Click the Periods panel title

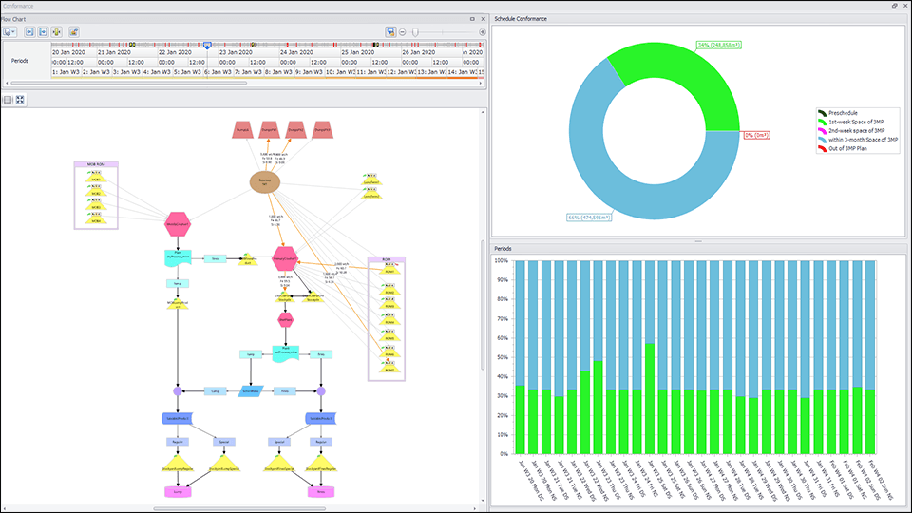(503, 248)
